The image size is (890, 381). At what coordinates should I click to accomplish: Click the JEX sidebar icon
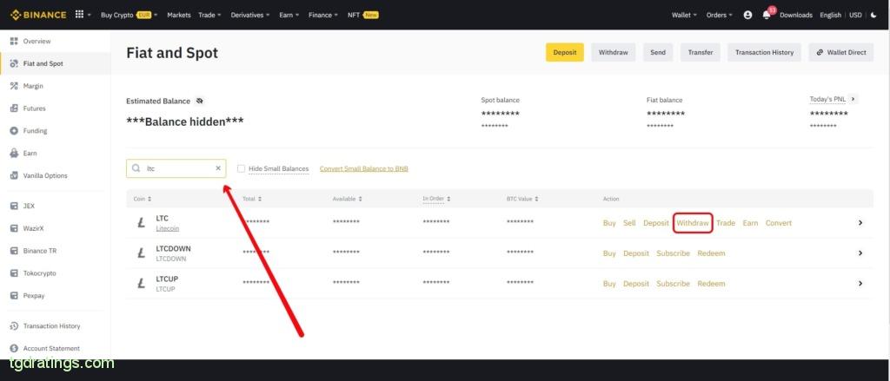coord(14,206)
